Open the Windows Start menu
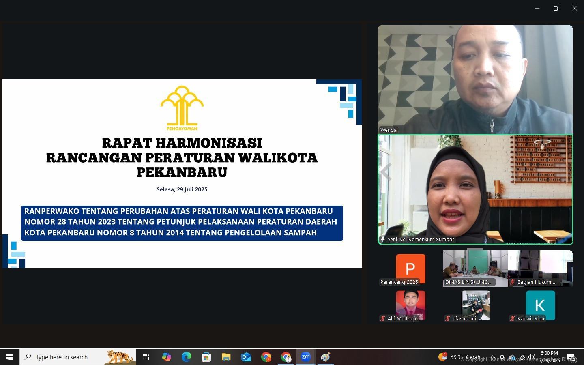584x365 pixels. (x=10, y=357)
